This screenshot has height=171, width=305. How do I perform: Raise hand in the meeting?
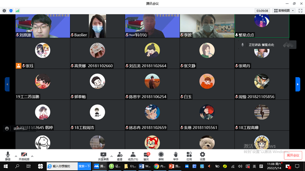pos(175,155)
